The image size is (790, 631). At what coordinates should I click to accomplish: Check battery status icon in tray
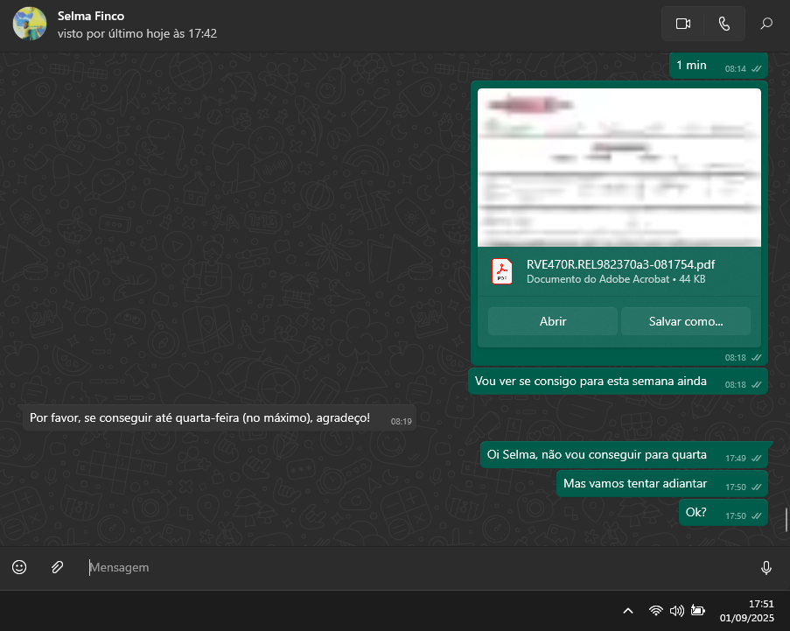tap(698, 610)
